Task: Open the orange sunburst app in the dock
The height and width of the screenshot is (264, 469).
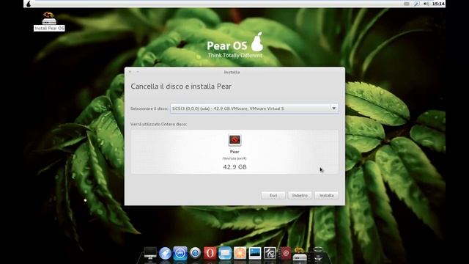Action: tap(240, 253)
